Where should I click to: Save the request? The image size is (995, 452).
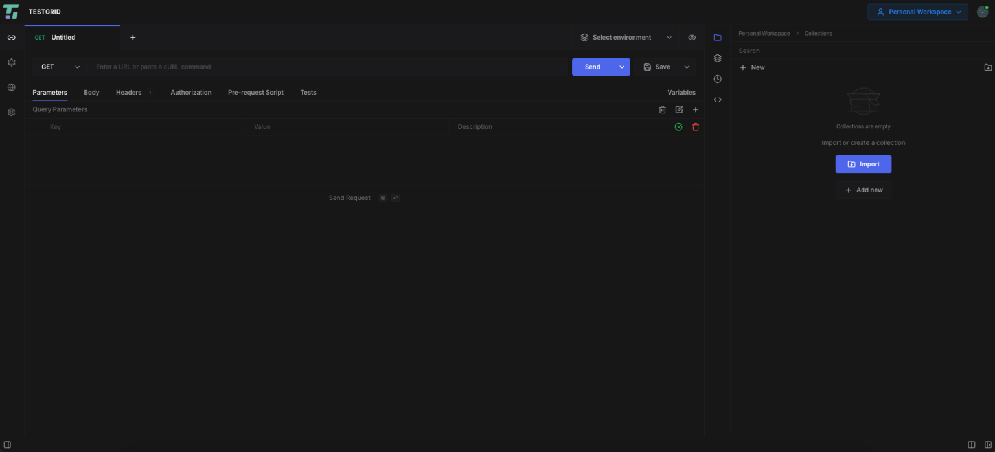point(657,67)
